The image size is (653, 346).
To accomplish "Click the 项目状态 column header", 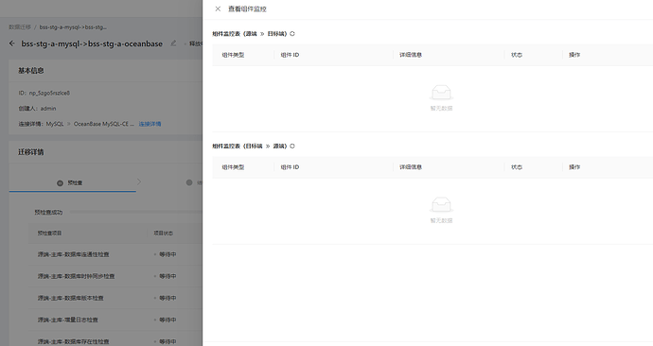I will [163, 234].
